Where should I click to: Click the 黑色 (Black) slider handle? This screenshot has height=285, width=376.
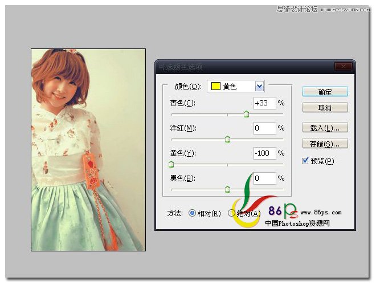pos(227,189)
